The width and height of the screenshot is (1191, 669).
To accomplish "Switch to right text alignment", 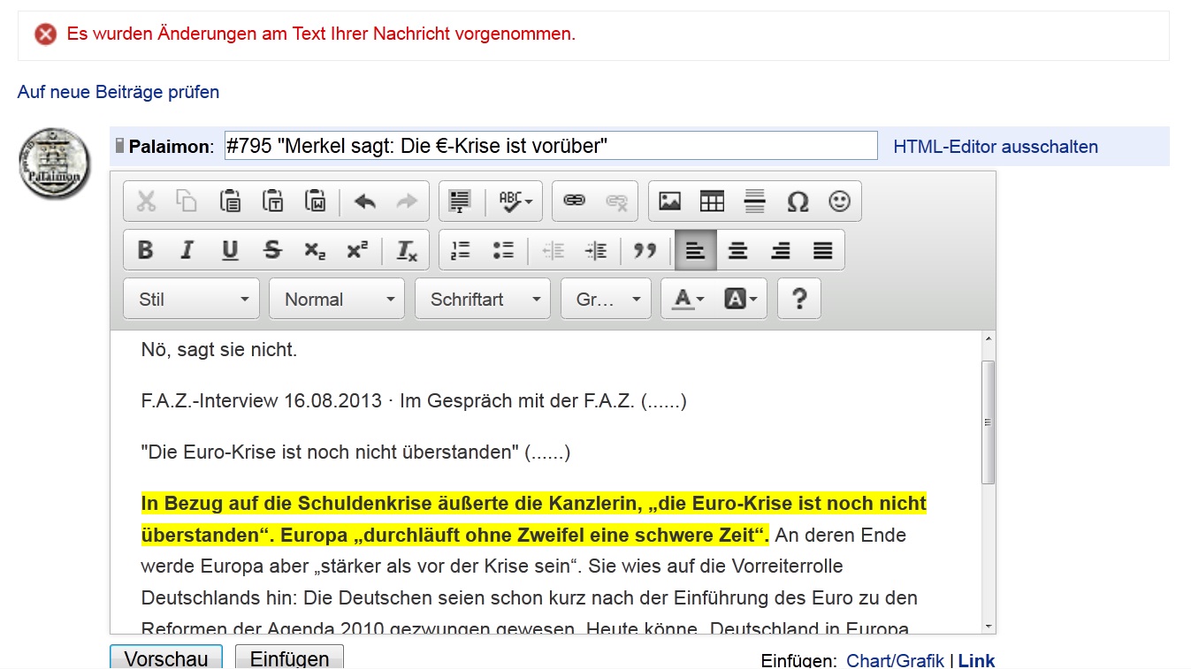I will point(780,250).
